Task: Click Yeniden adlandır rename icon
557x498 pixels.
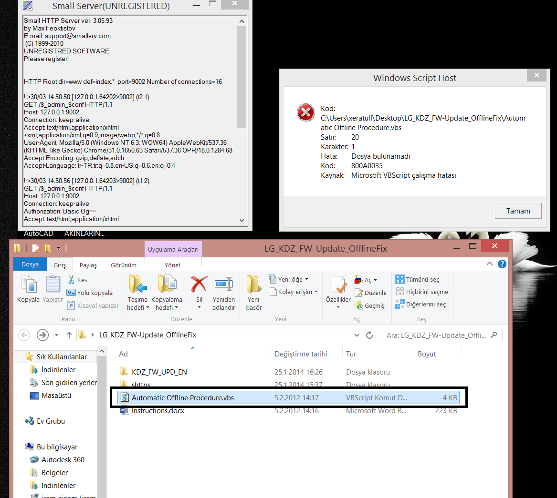Action: (x=224, y=284)
